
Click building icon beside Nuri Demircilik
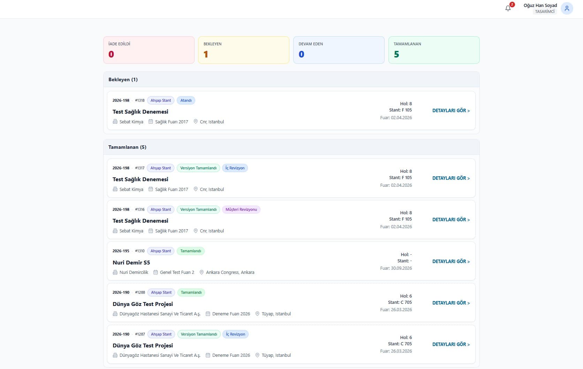point(115,272)
